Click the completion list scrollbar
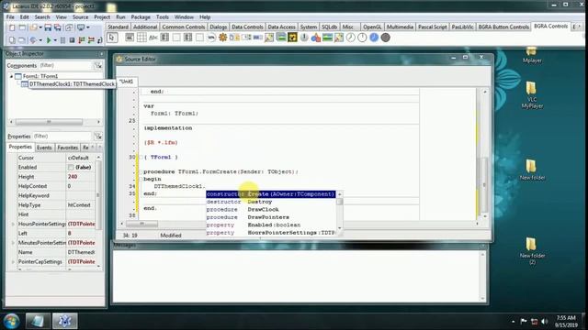 click(x=340, y=212)
